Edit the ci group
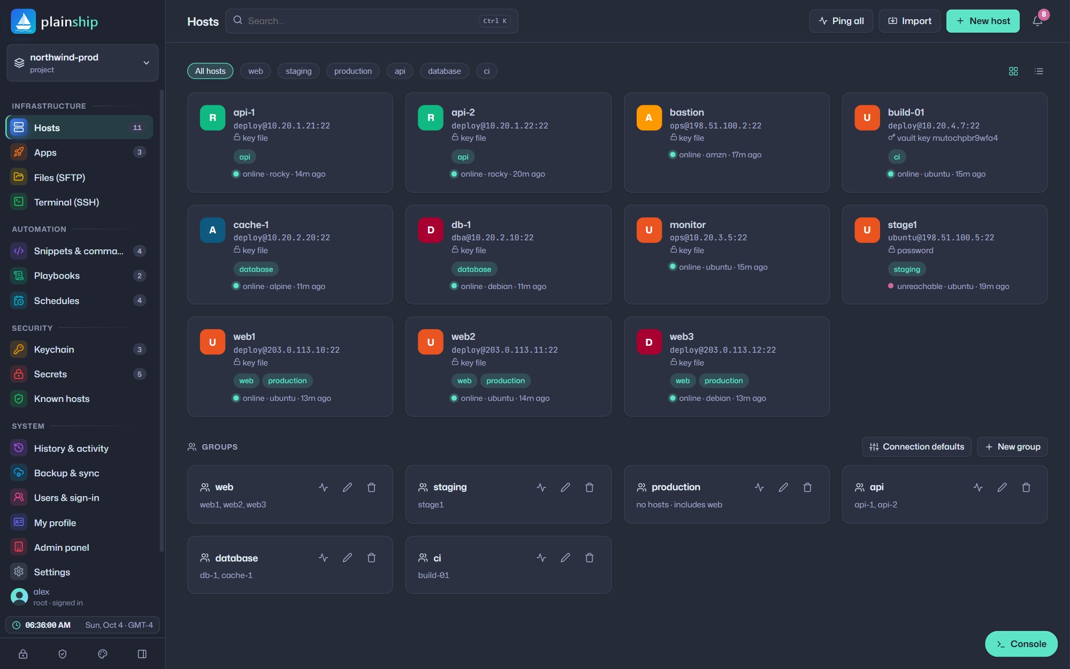The height and width of the screenshot is (669, 1070). pos(565,558)
